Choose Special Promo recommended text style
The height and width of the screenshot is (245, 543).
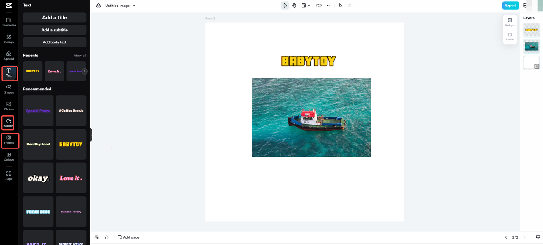38,111
